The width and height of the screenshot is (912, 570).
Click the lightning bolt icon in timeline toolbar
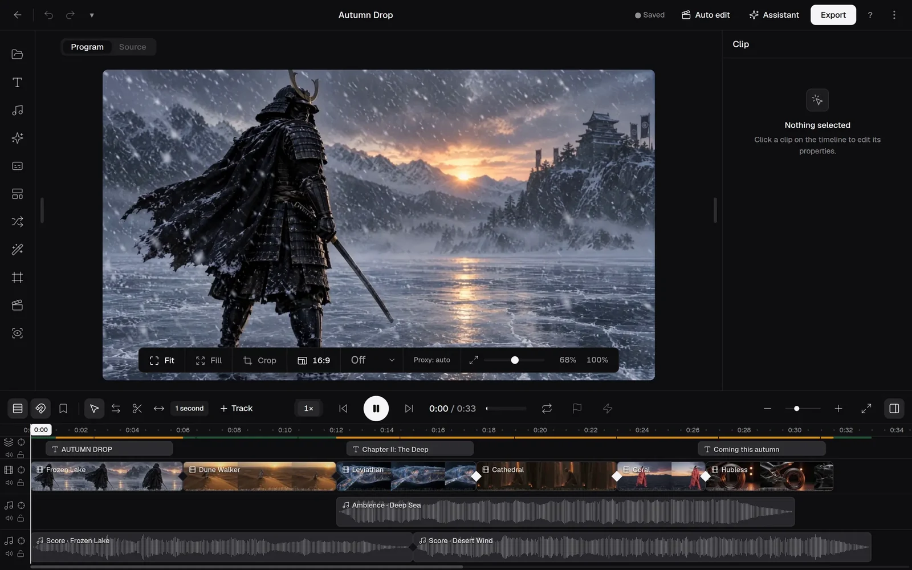point(608,408)
